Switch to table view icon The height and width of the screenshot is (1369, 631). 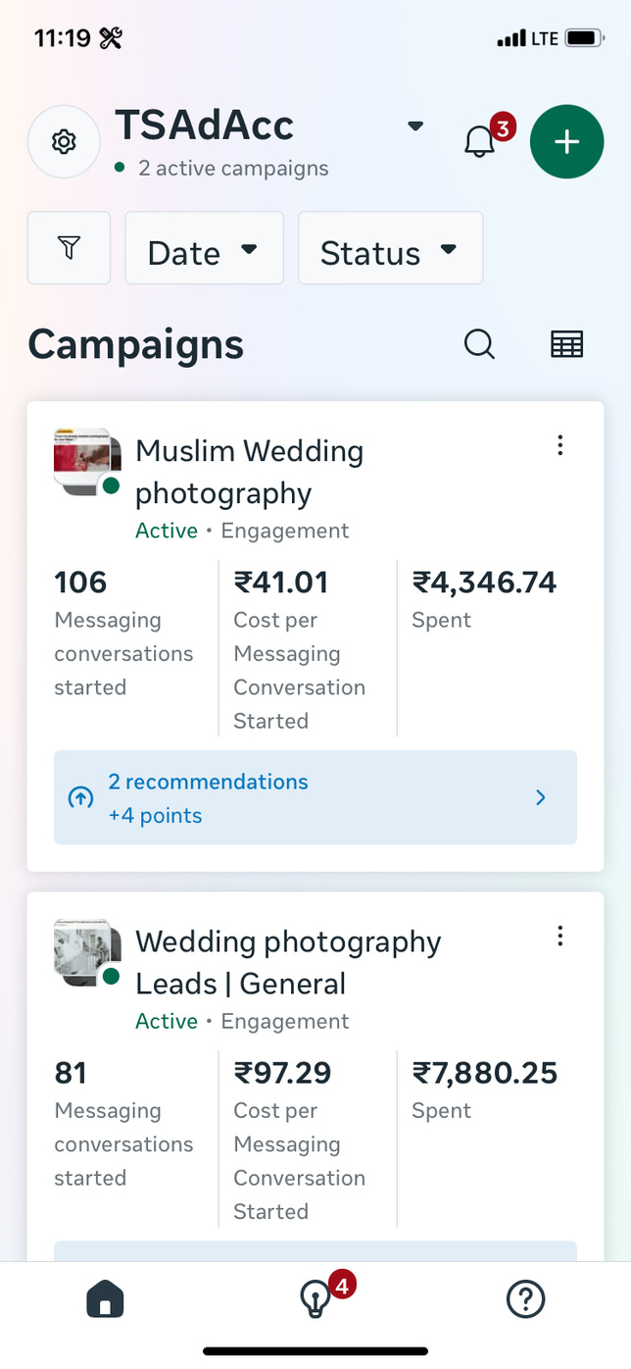(x=566, y=344)
